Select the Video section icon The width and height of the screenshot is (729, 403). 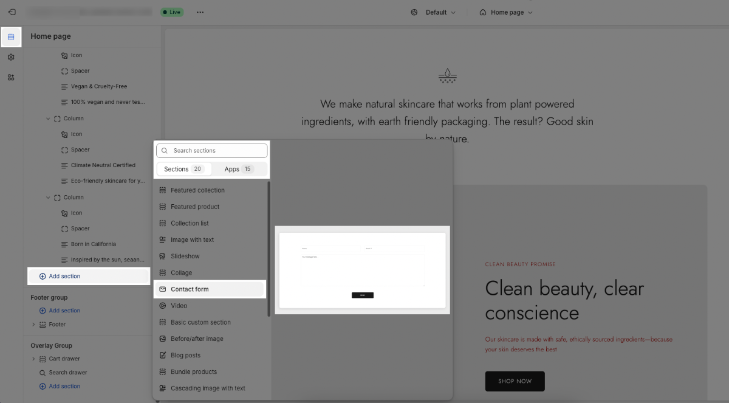[x=162, y=306]
